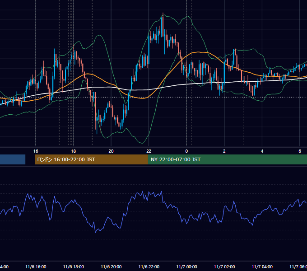The height and width of the screenshot is (271, 307).
Task: Click the 0 hour label on price chart axis
Action: click(186, 151)
